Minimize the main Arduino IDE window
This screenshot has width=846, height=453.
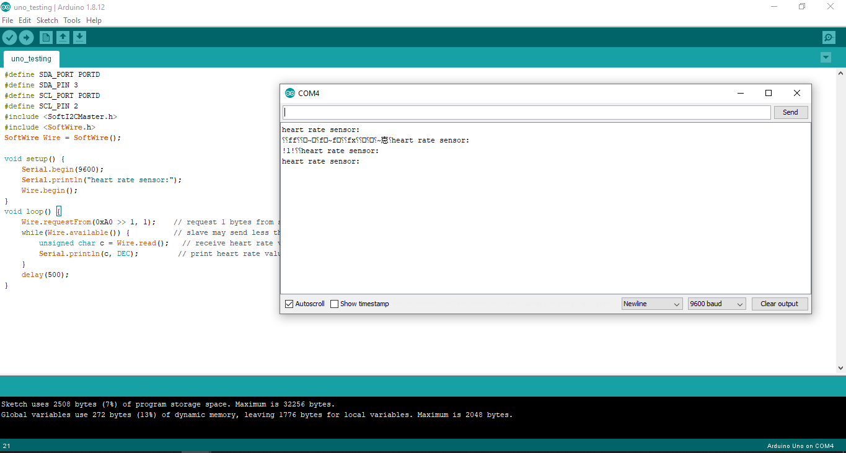pyautogui.click(x=774, y=7)
